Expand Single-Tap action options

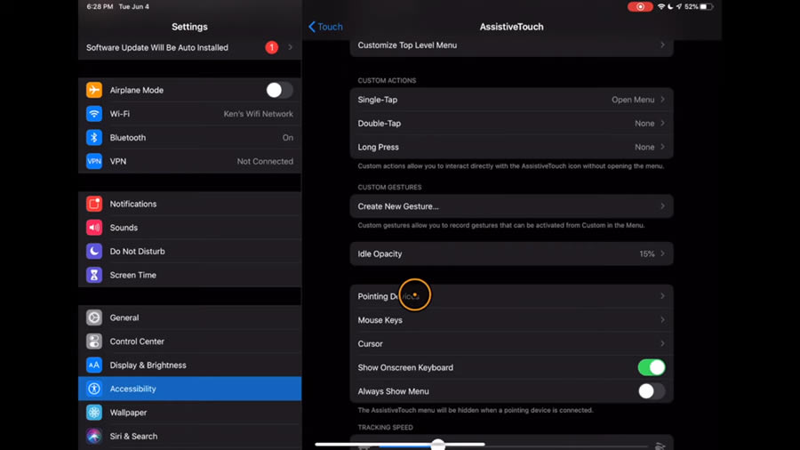(511, 100)
